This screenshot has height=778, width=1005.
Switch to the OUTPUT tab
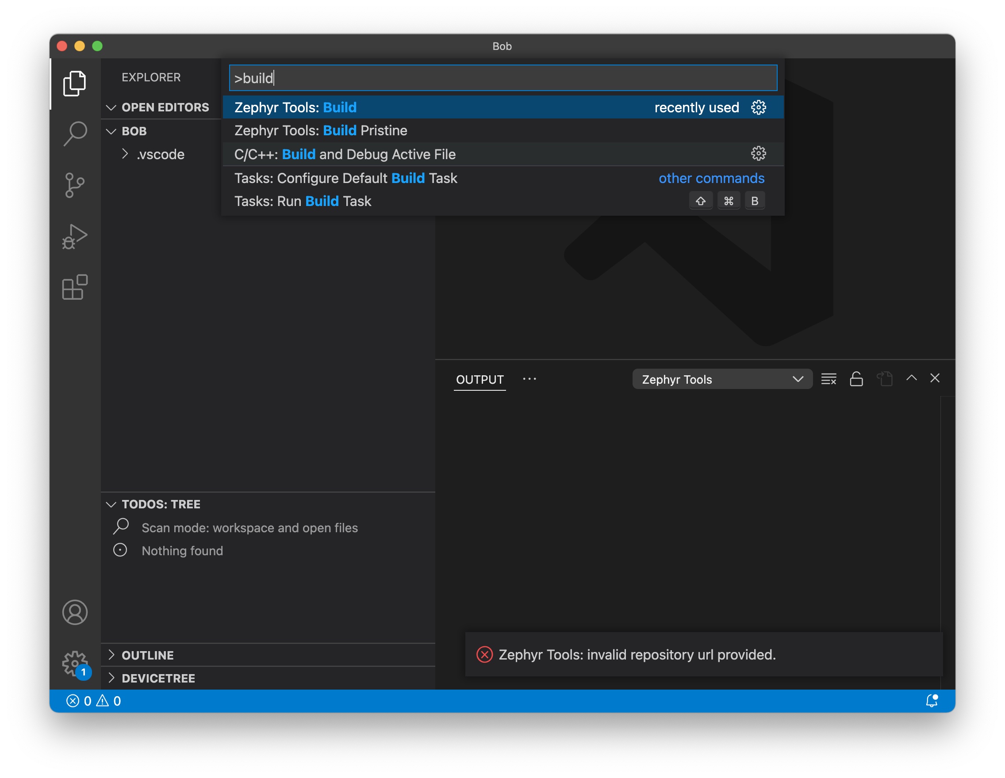tap(479, 379)
